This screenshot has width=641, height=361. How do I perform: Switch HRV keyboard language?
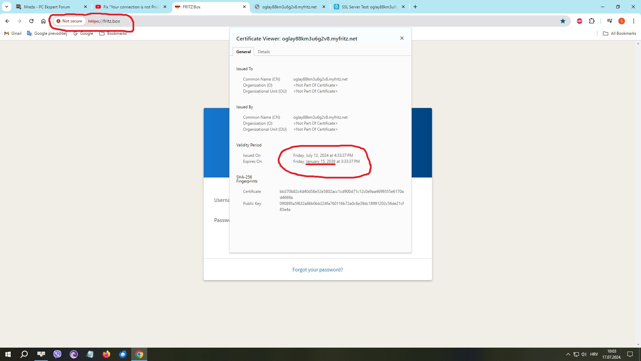point(594,354)
